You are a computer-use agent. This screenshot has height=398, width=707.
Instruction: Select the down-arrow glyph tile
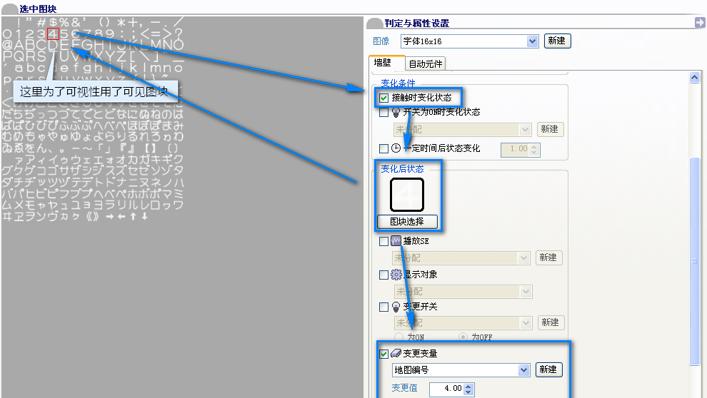144,217
